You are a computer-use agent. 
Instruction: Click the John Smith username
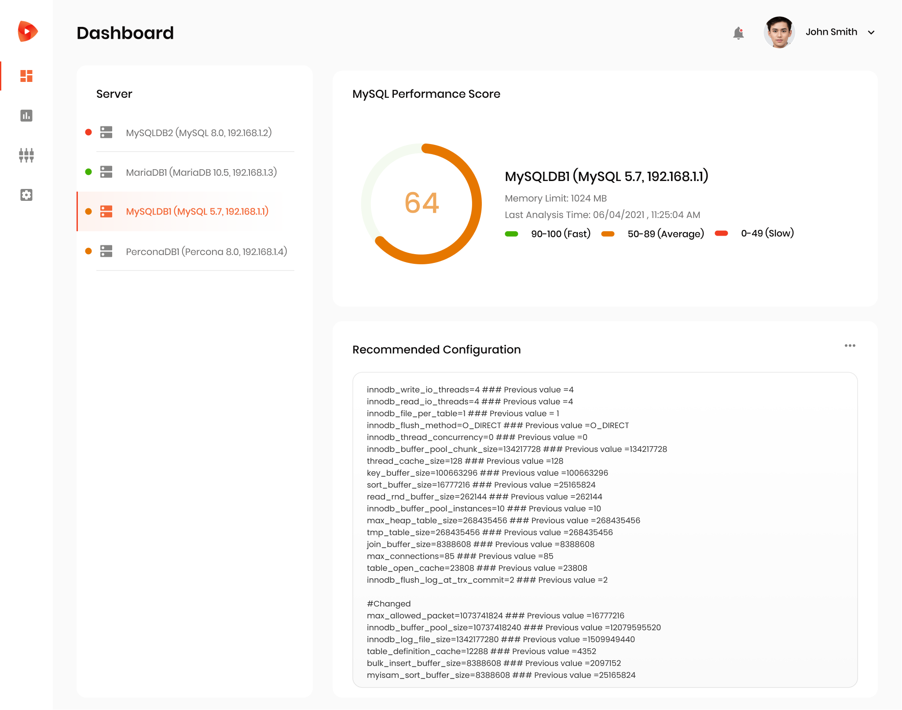coord(831,32)
